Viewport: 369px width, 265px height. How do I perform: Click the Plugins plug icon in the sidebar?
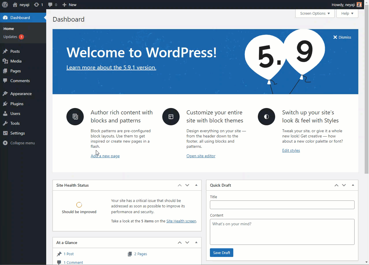pyautogui.click(x=5, y=104)
